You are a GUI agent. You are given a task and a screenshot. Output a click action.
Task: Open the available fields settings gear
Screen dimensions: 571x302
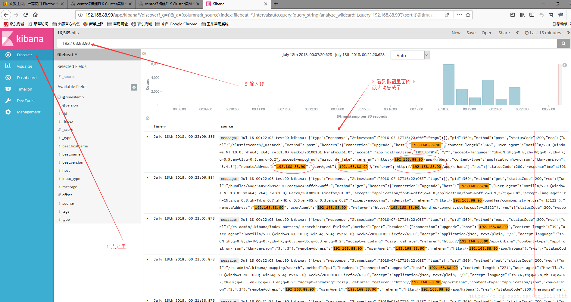coord(134,87)
